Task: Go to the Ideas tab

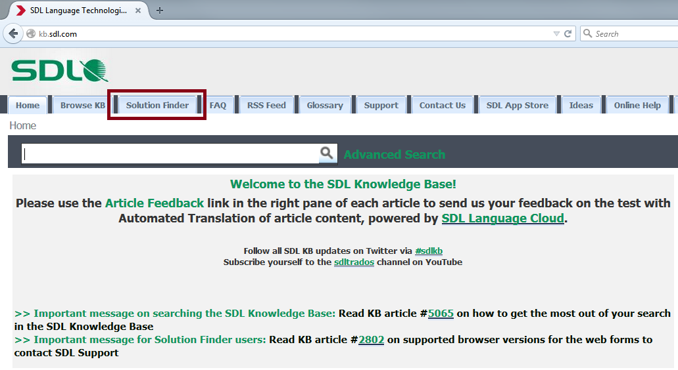Action: (x=581, y=105)
